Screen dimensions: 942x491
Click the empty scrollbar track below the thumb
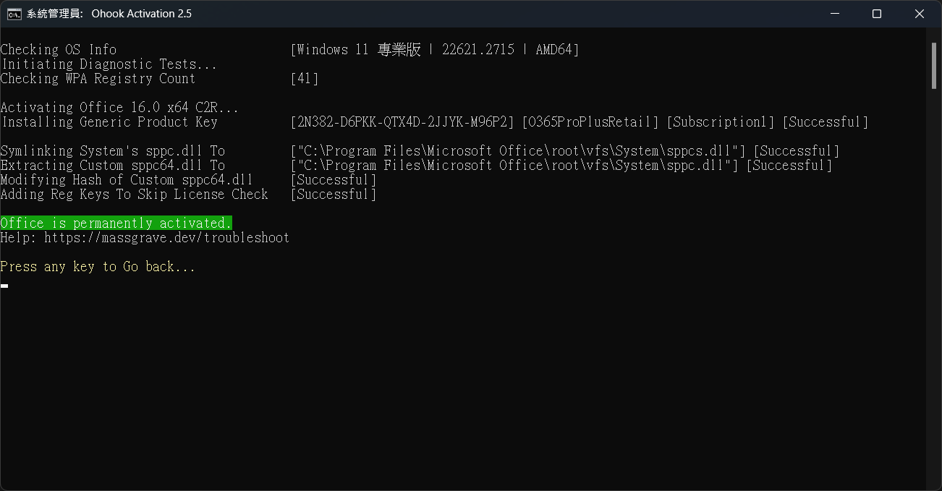(x=934, y=289)
